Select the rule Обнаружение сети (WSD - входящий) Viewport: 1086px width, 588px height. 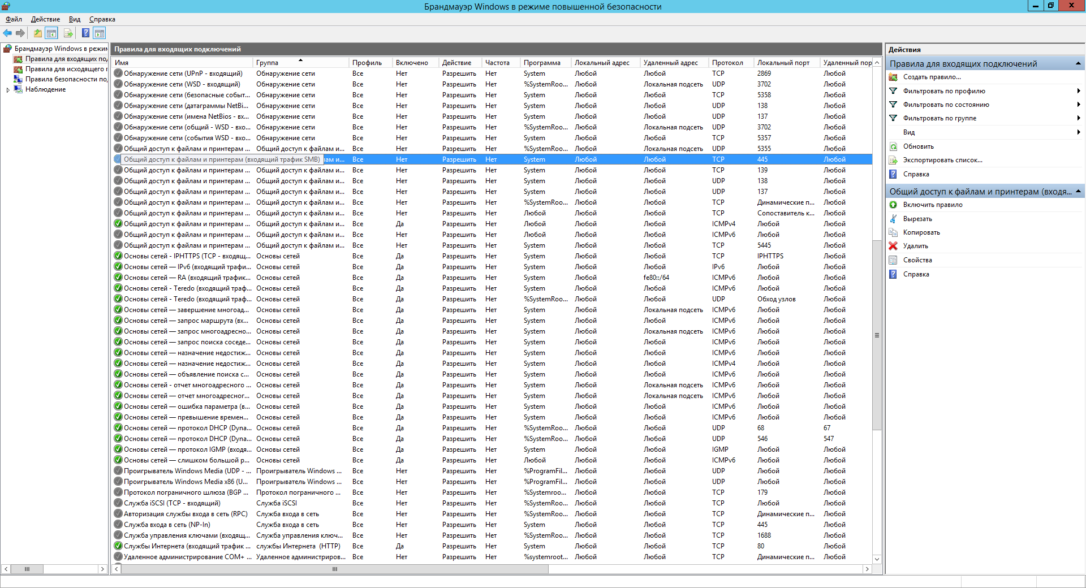coord(492,84)
